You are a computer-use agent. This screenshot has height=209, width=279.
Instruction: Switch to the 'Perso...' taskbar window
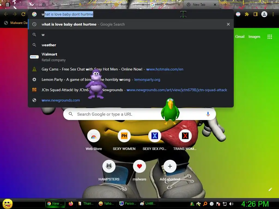click(128, 204)
